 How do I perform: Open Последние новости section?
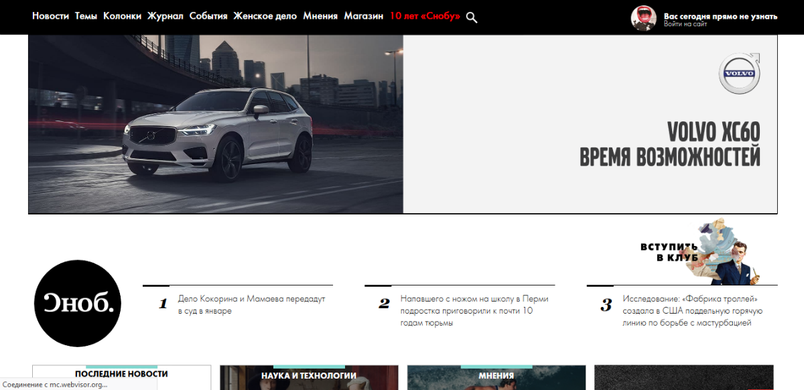pos(121,374)
